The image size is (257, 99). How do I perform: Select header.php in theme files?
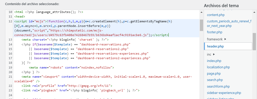228,46
